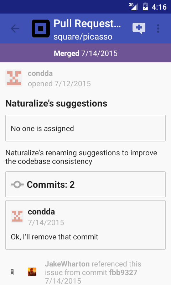
Task: Tap condda's avatar in the comment card
Action: [x=17, y=216]
